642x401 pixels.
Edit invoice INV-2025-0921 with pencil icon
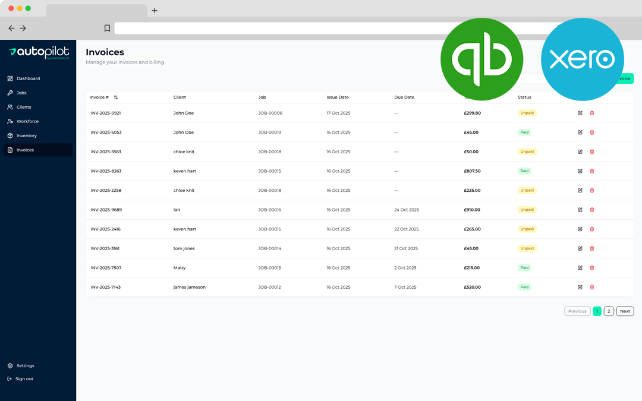click(580, 113)
